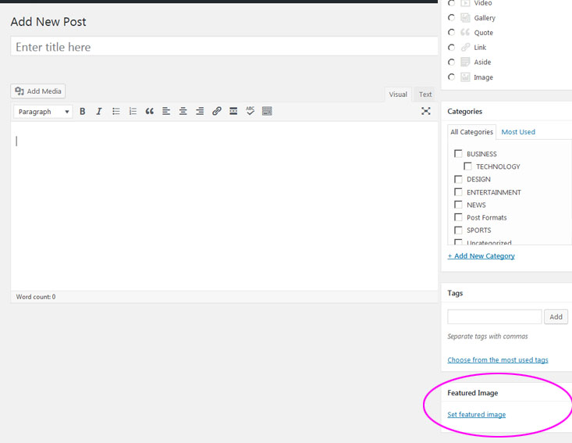Insert a numbered list
The height and width of the screenshot is (443, 572).
click(x=133, y=112)
